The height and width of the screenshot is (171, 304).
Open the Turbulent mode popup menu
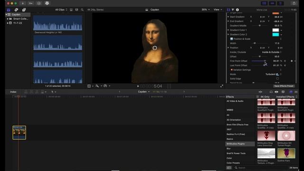coord(274,74)
